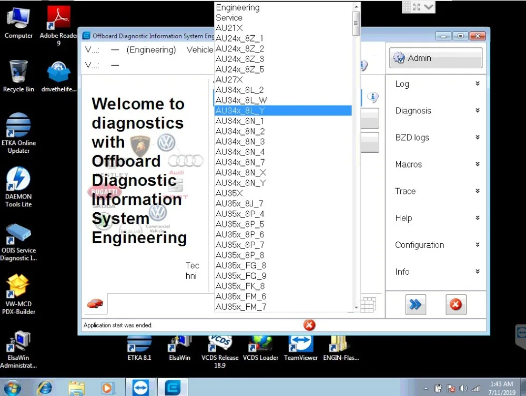526x396 pixels.
Task: Click the Admin button
Action: tap(436, 58)
